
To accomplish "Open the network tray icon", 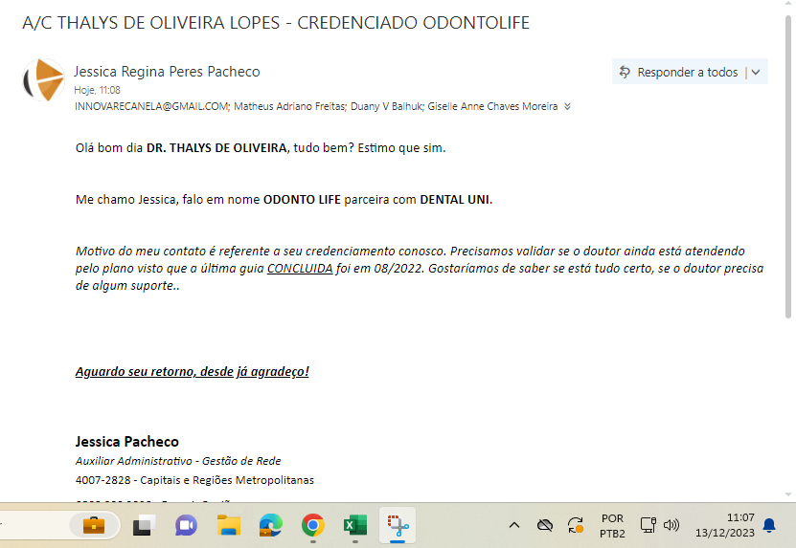I will click(648, 525).
